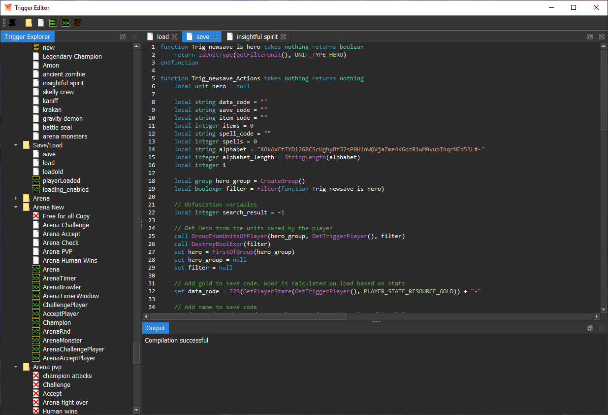The height and width of the screenshot is (415, 608).
Task: Close the save tab
Action: pos(215,37)
